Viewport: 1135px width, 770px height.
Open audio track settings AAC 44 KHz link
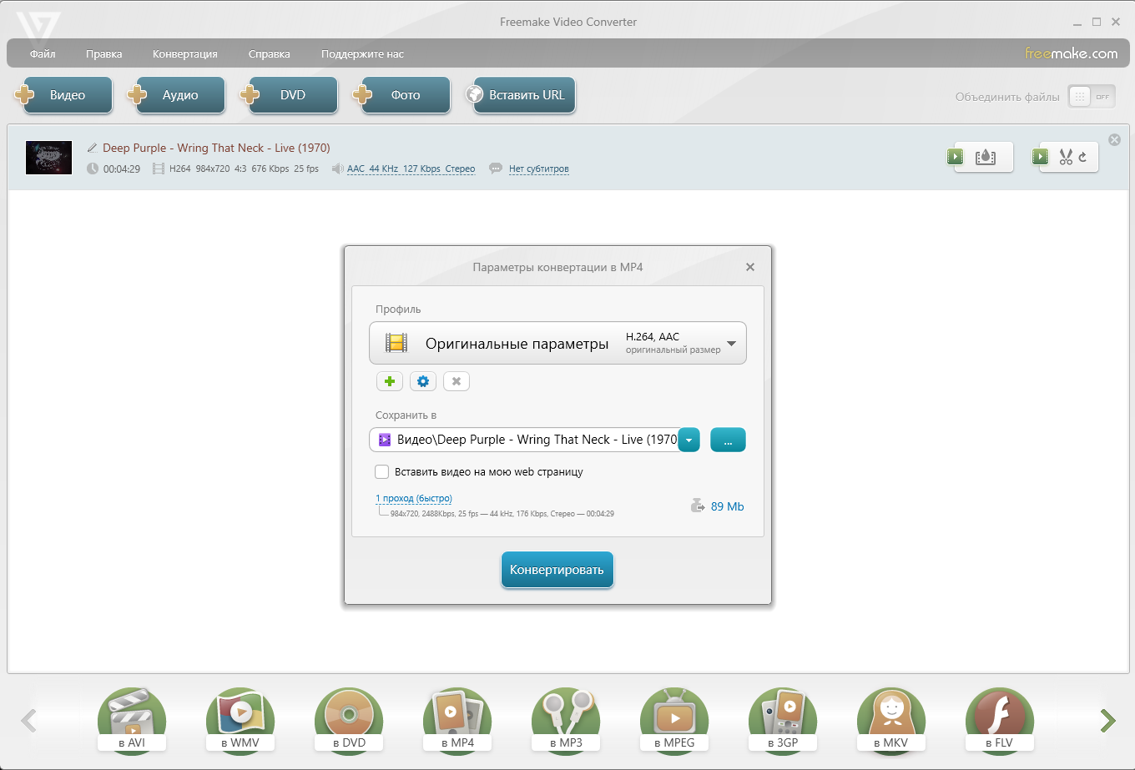click(411, 169)
